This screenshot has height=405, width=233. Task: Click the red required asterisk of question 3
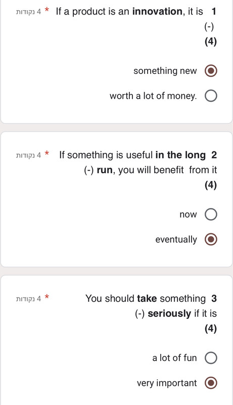pos(46,297)
